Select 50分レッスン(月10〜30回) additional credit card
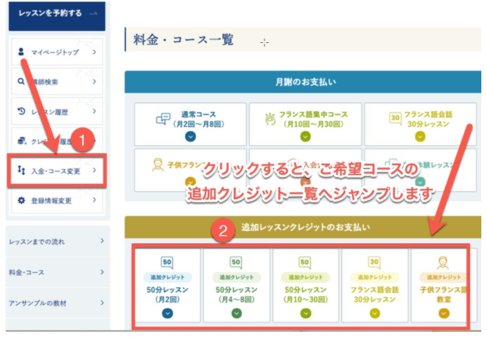The height and width of the screenshot is (337, 487). pos(305,285)
